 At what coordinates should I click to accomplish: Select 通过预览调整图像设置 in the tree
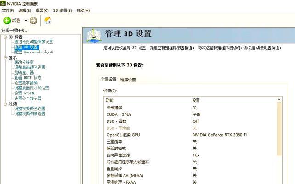click(34, 41)
